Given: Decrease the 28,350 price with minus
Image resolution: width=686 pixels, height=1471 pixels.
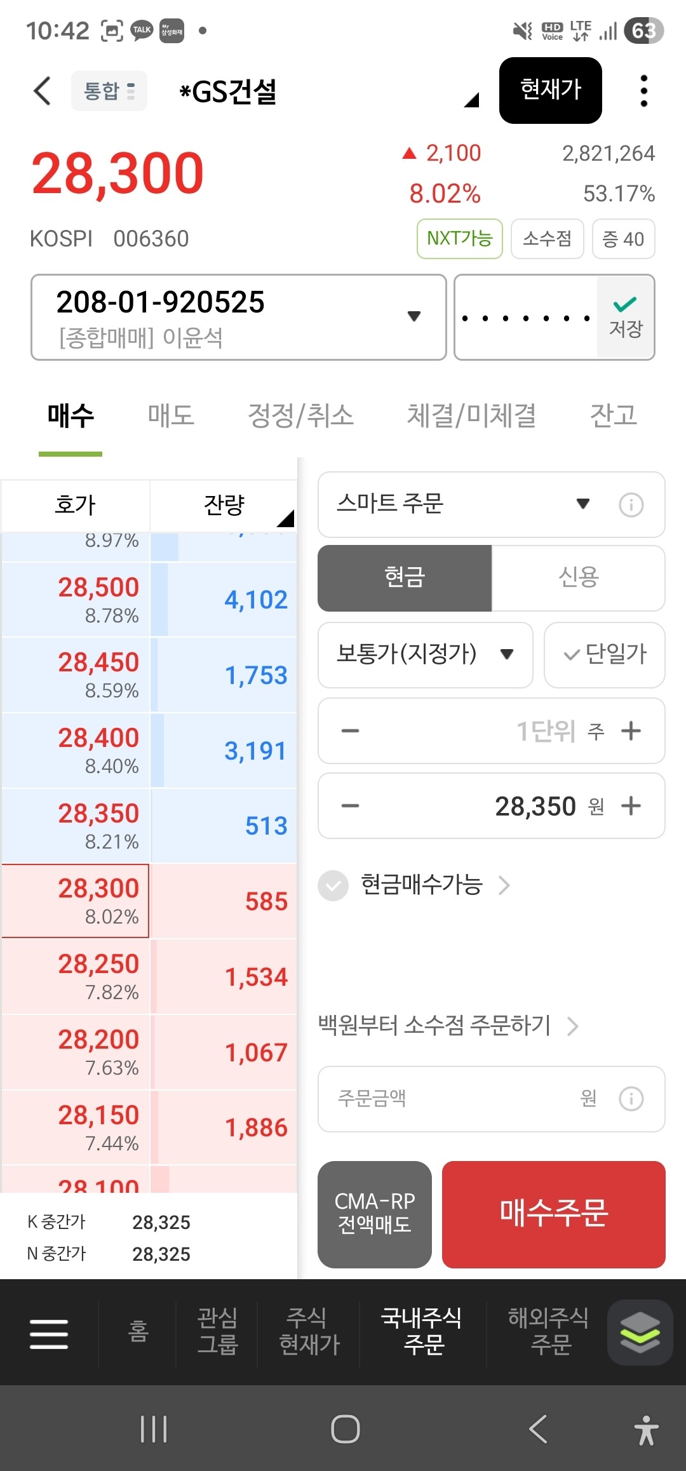Looking at the screenshot, I should (350, 805).
